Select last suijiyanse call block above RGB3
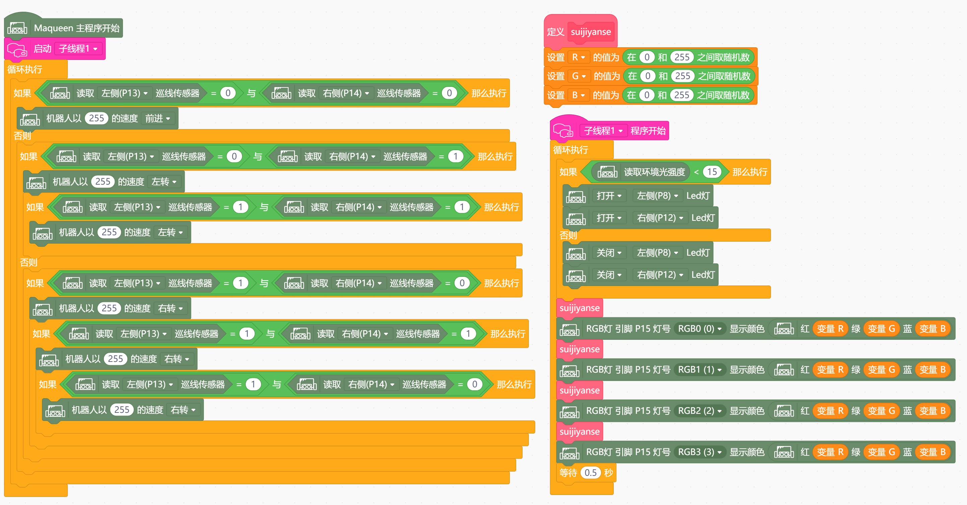This screenshot has width=967, height=505. pyautogui.click(x=580, y=432)
